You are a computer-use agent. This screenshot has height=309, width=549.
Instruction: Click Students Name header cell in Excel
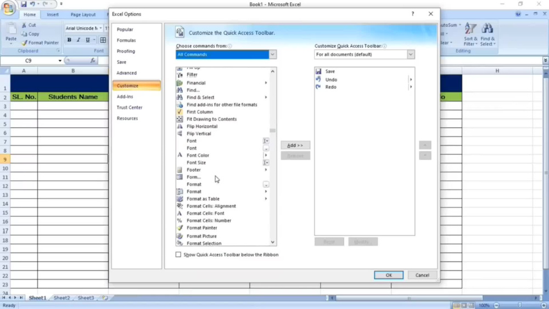click(x=73, y=97)
